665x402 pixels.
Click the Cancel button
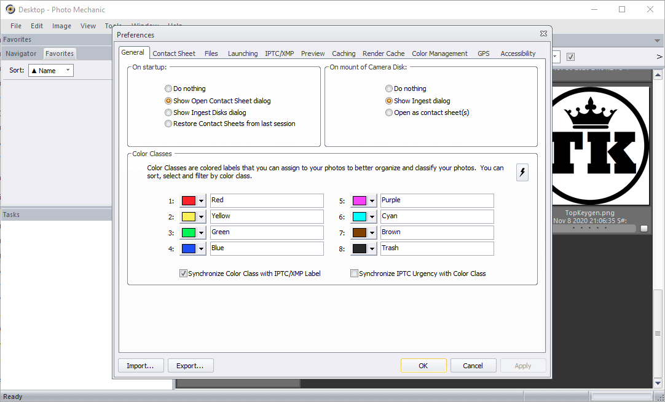pyautogui.click(x=473, y=366)
